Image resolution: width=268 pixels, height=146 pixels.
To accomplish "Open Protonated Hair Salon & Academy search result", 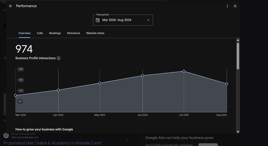I will (x=52, y=143).
